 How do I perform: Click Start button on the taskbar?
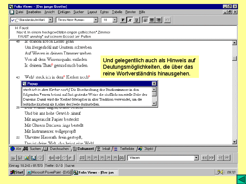[x=17, y=172]
